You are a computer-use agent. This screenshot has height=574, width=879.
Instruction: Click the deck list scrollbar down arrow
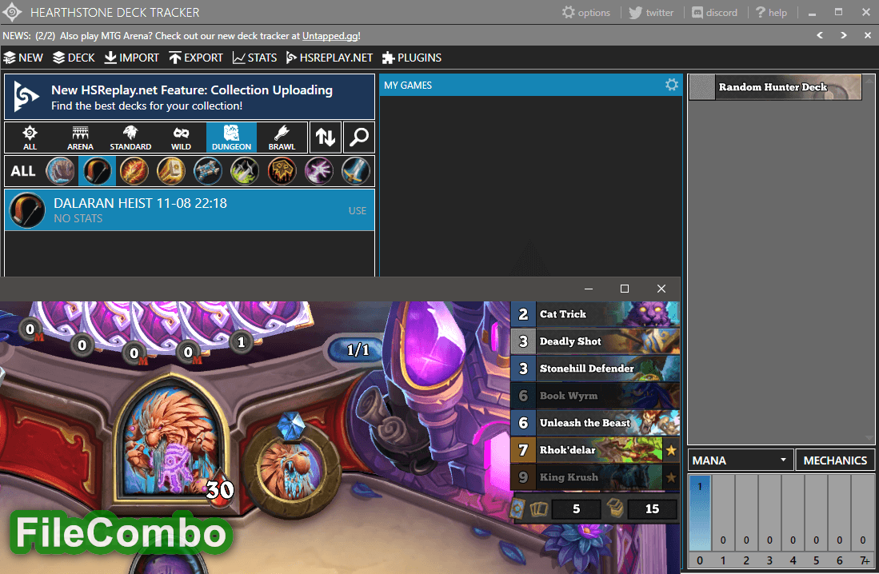coord(869,438)
